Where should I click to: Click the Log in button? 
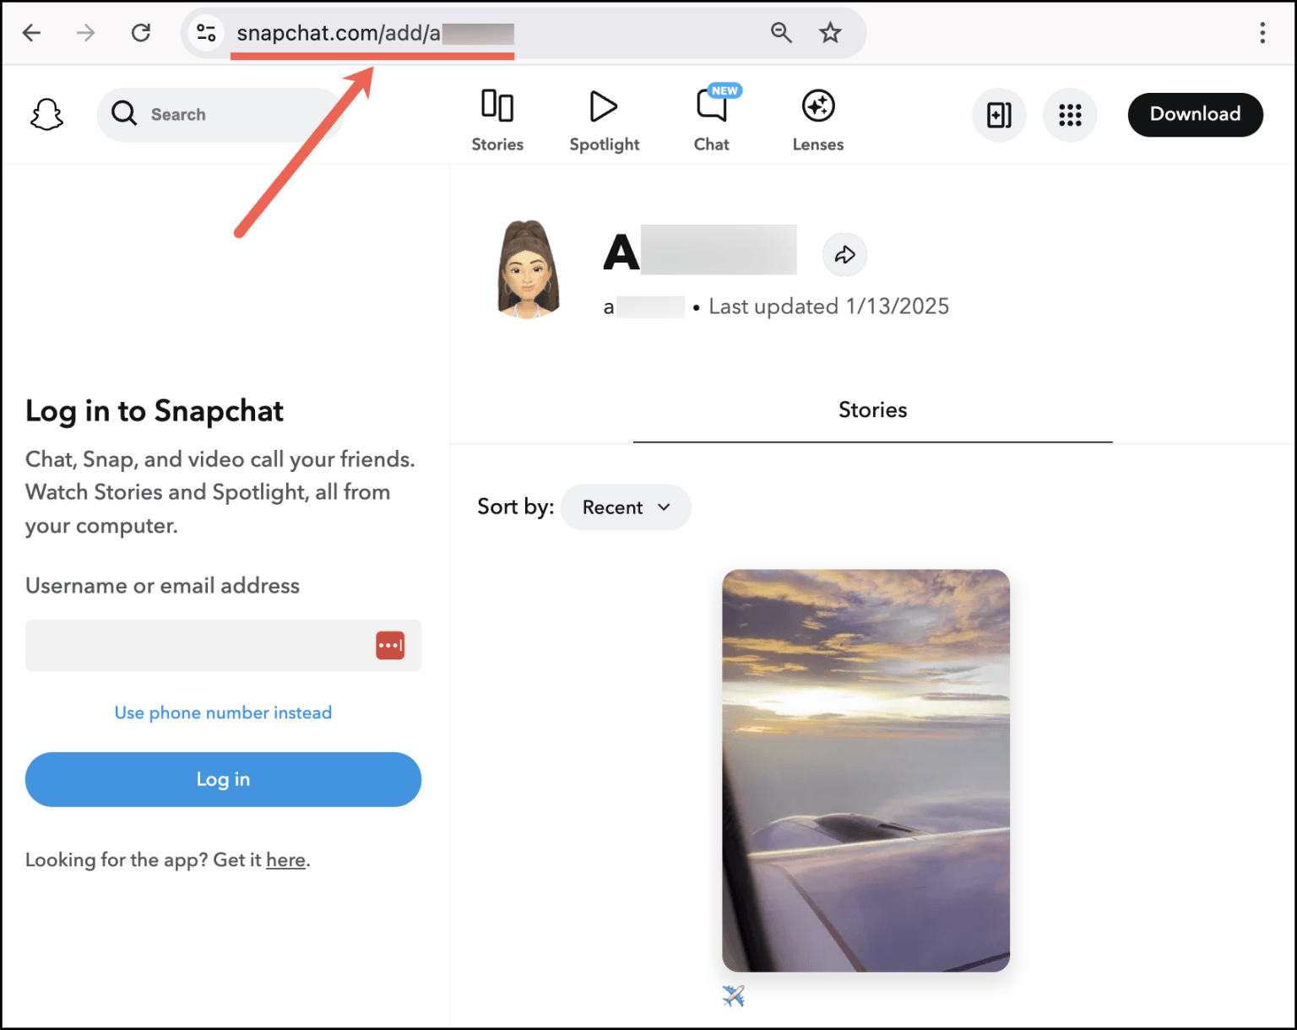(222, 779)
